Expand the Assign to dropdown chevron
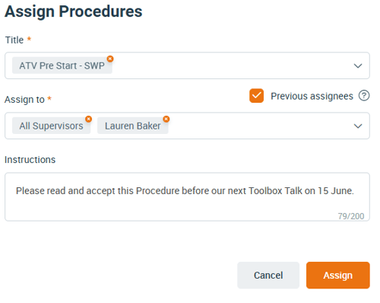The width and height of the screenshot is (380, 303). point(358,126)
